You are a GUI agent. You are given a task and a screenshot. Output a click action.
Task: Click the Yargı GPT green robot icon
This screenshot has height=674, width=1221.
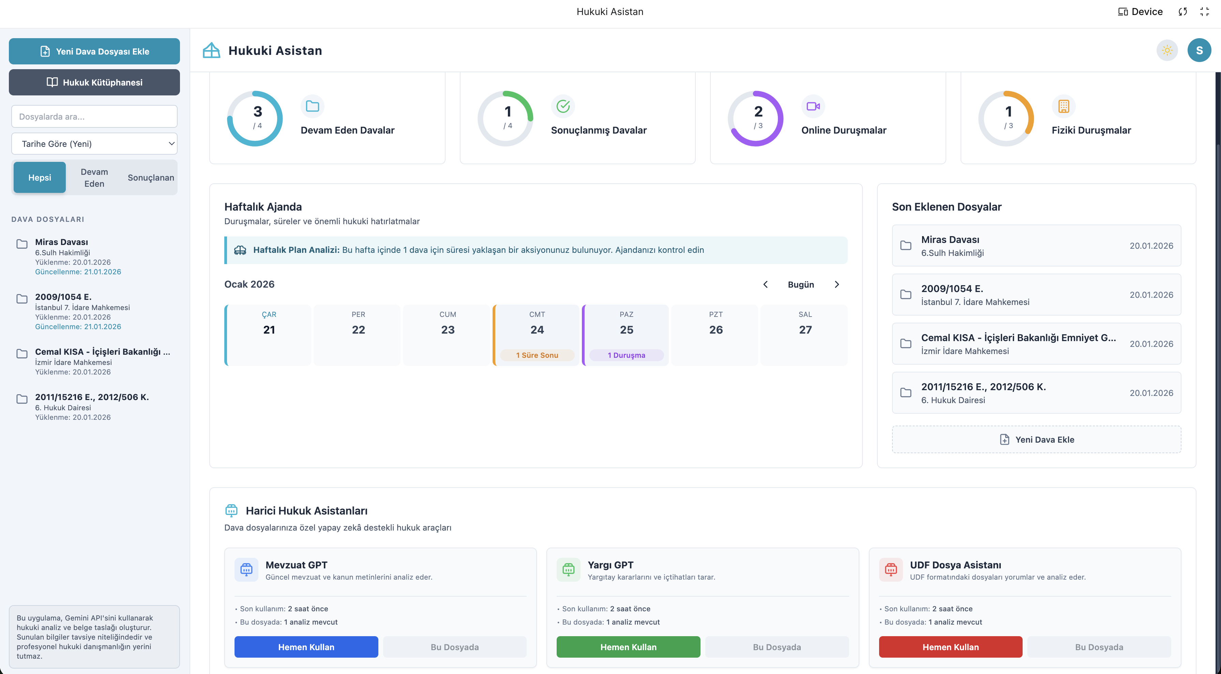coord(568,569)
